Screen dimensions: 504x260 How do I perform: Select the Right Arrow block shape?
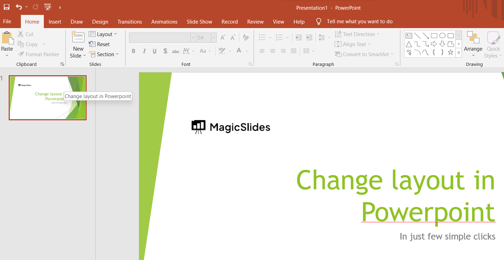point(434,44)
